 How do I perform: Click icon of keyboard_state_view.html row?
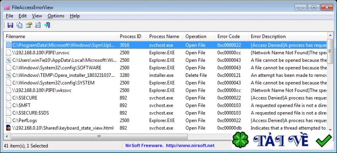[x=8, y=128]
